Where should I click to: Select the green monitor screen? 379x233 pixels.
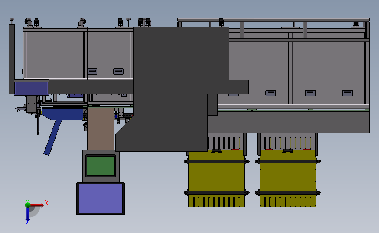(101, 166)
